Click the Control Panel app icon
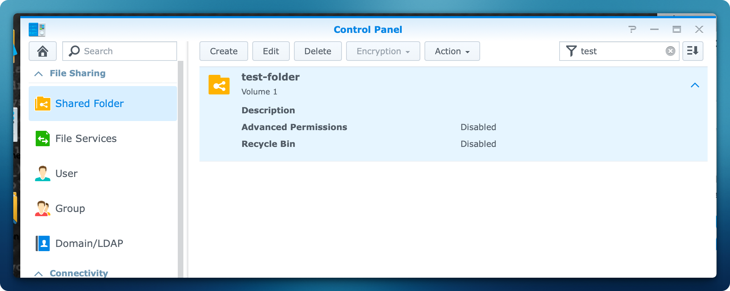This screenshot has width=730, height=291. point(37,30)
